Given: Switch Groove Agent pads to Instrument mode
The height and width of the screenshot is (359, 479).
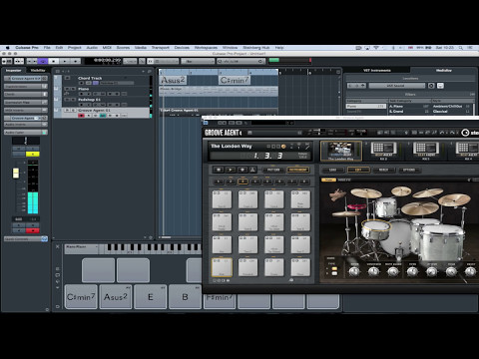Looking at the screenshot, I should [x=297, y=170].
